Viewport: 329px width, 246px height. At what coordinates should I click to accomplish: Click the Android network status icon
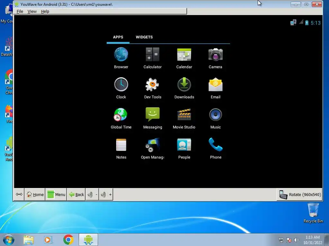293,22
